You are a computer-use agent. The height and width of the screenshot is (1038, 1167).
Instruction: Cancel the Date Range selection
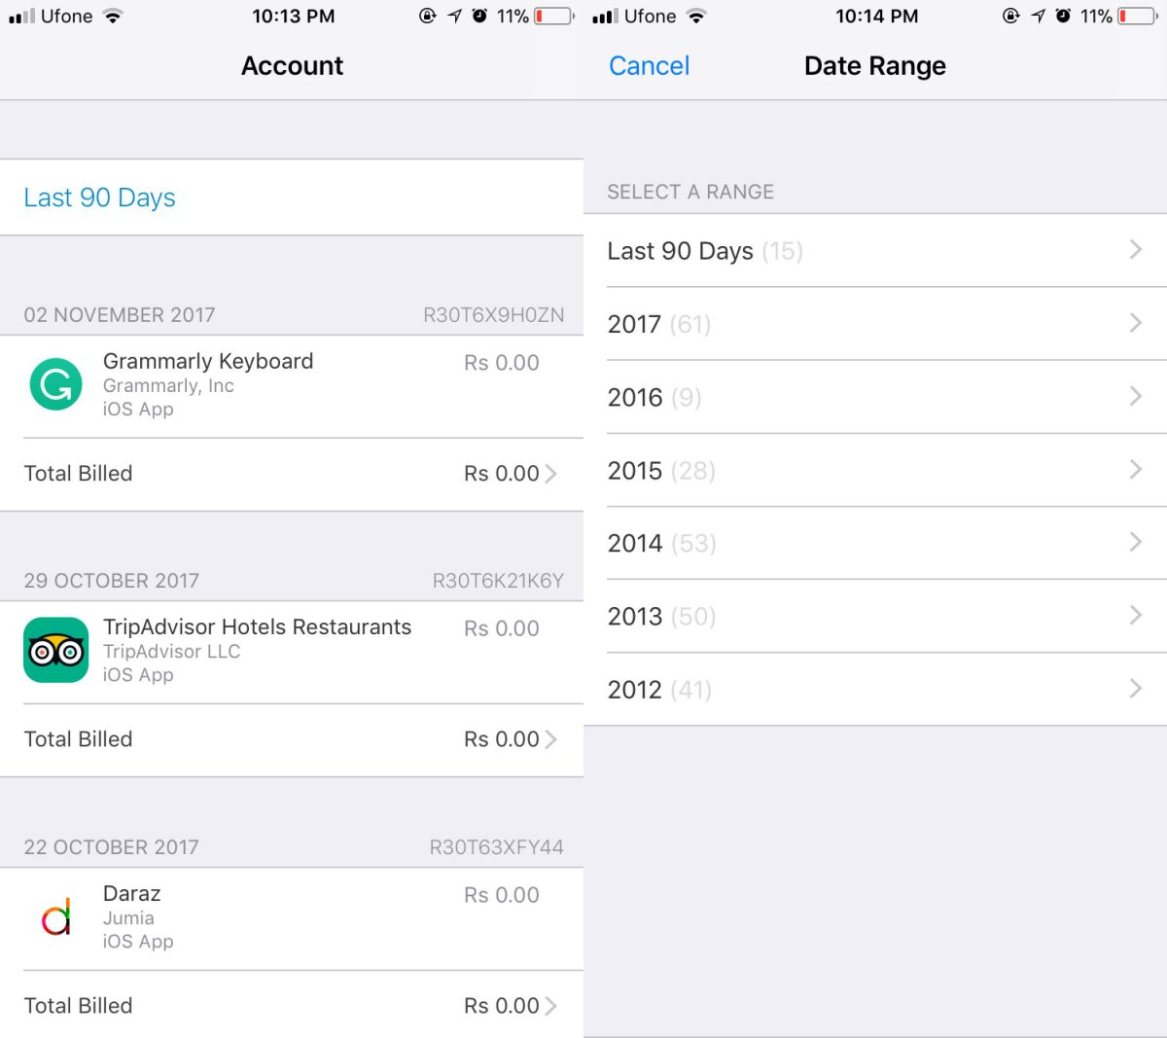pos(649,65)
